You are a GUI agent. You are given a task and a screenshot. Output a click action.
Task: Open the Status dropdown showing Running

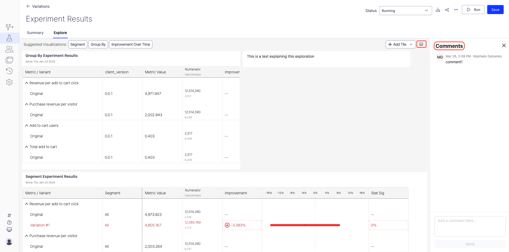tap(405, 11)
